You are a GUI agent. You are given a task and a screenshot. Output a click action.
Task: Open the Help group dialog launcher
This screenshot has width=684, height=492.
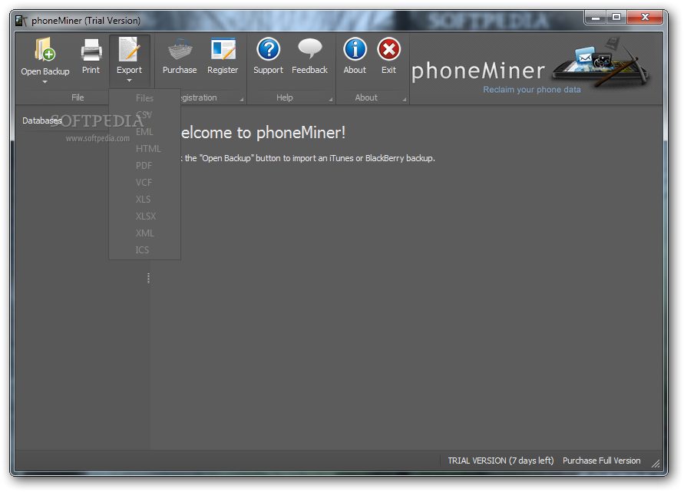pyautogui.click(x=330, y=100)
